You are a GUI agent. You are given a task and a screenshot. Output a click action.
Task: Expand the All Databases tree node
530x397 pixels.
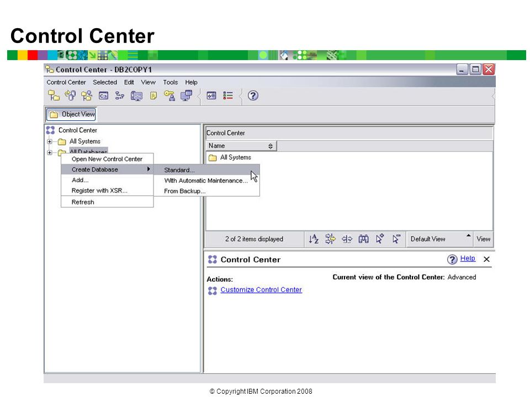(x=50, y=153)
